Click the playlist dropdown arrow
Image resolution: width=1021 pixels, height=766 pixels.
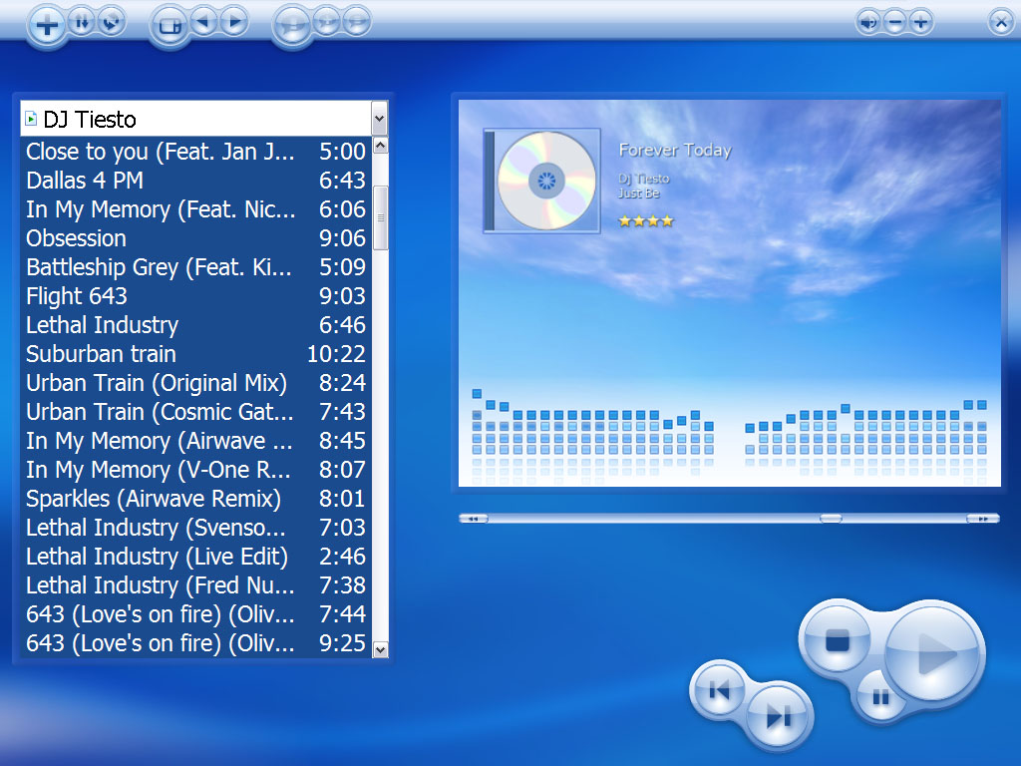click(378, 118)
